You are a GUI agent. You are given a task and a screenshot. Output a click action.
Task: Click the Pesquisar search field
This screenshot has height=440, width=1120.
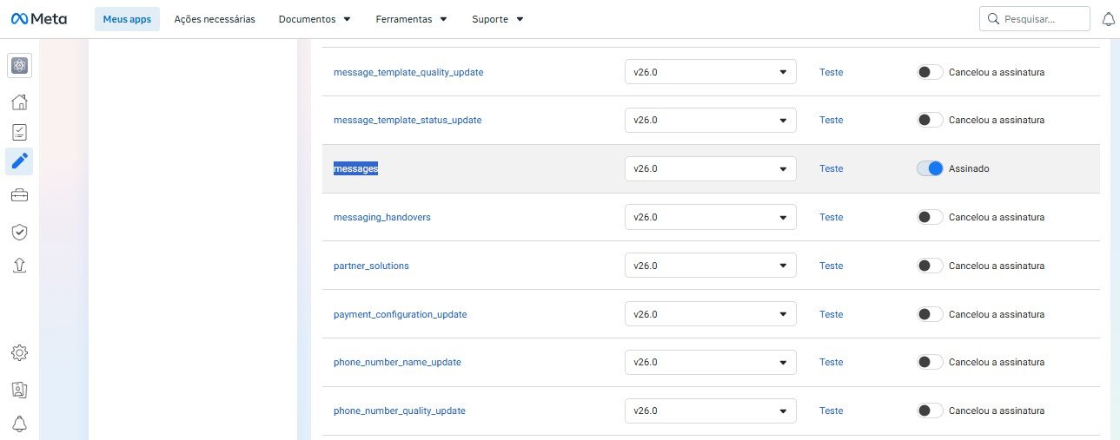coord(1035,19)
